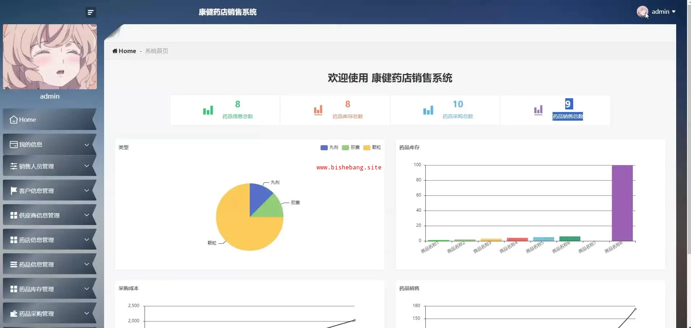Click the 药品信息管理 list icon
This screenshot has height=328, width=691.
click(14, 264)
